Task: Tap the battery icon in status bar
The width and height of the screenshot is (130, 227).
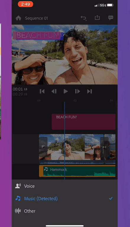Action: tap(110, 5)
